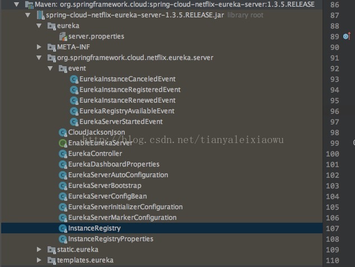
Task: Collapse the spring-cloud-netflix-eureka-server jar node
Action: coord(27,15)
